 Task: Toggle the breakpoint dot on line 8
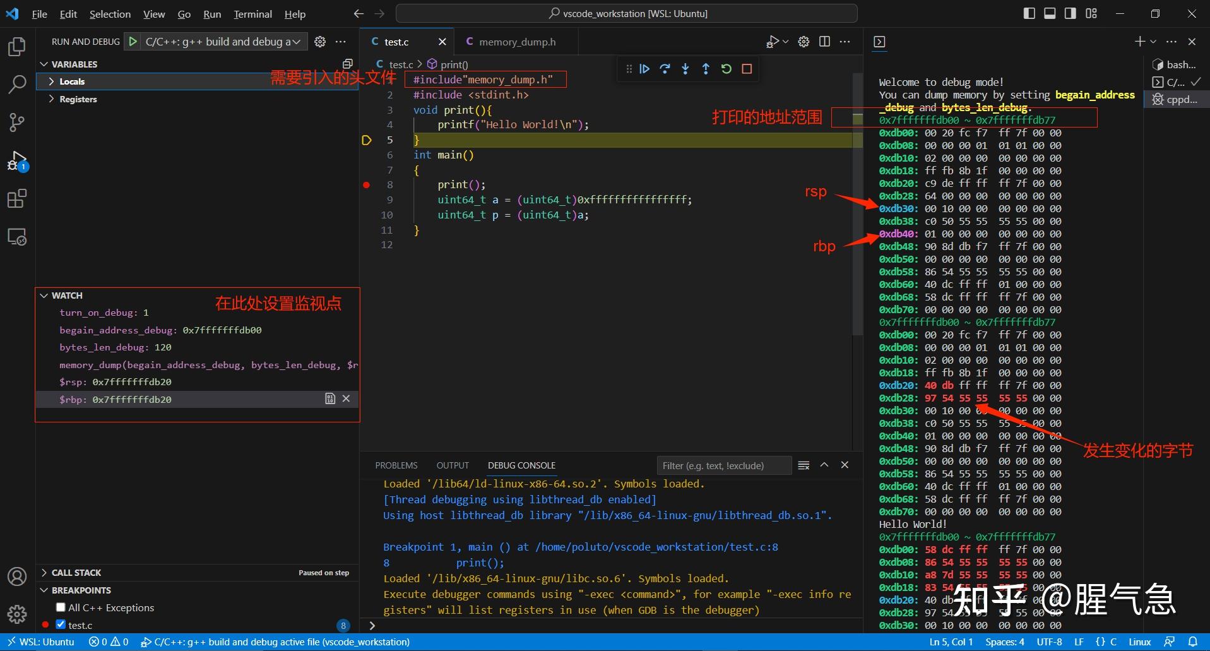(x=366, y=184)
